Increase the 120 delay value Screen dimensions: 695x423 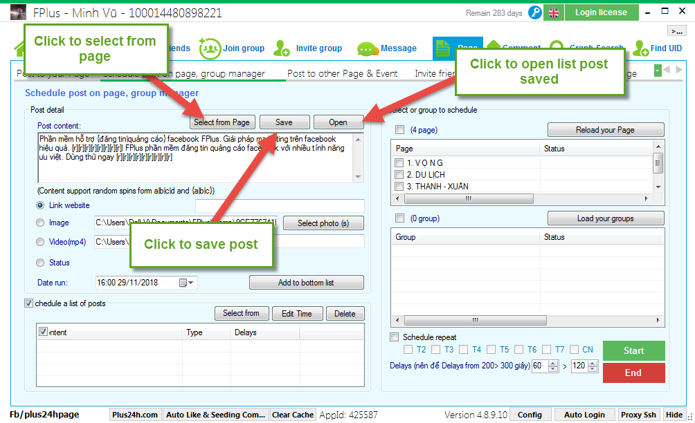tap(593, 363)
